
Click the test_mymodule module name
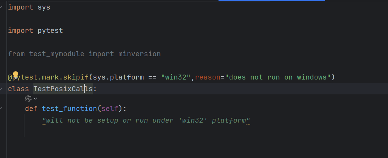[57, 54]
